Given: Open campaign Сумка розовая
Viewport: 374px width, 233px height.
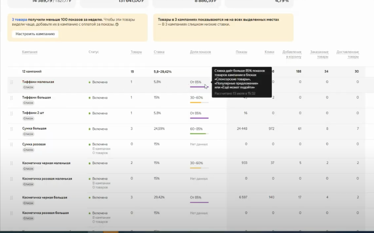Looking at the screenshot, I should (x=34, y=144).
